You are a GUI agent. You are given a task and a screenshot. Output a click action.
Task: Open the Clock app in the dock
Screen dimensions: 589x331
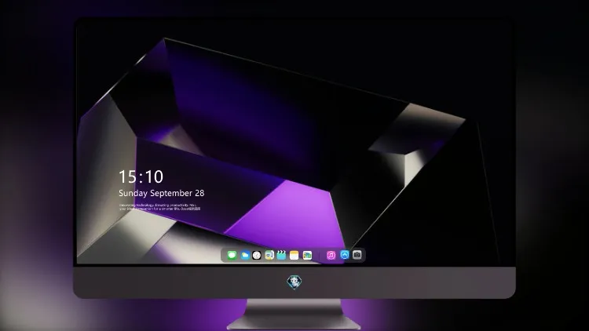click(257, 255)
